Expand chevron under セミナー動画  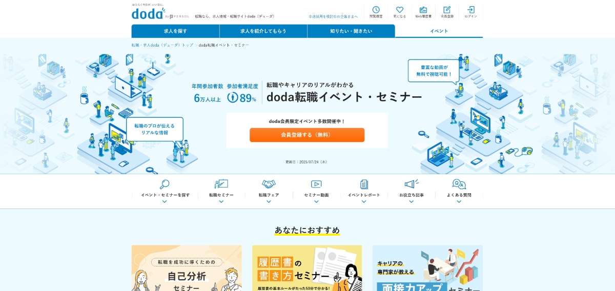pos(316,201)
